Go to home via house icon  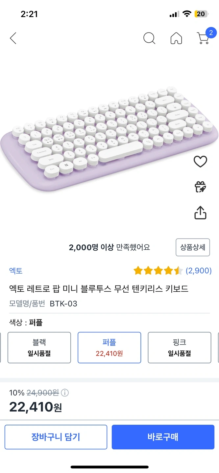tap(176, 38)
